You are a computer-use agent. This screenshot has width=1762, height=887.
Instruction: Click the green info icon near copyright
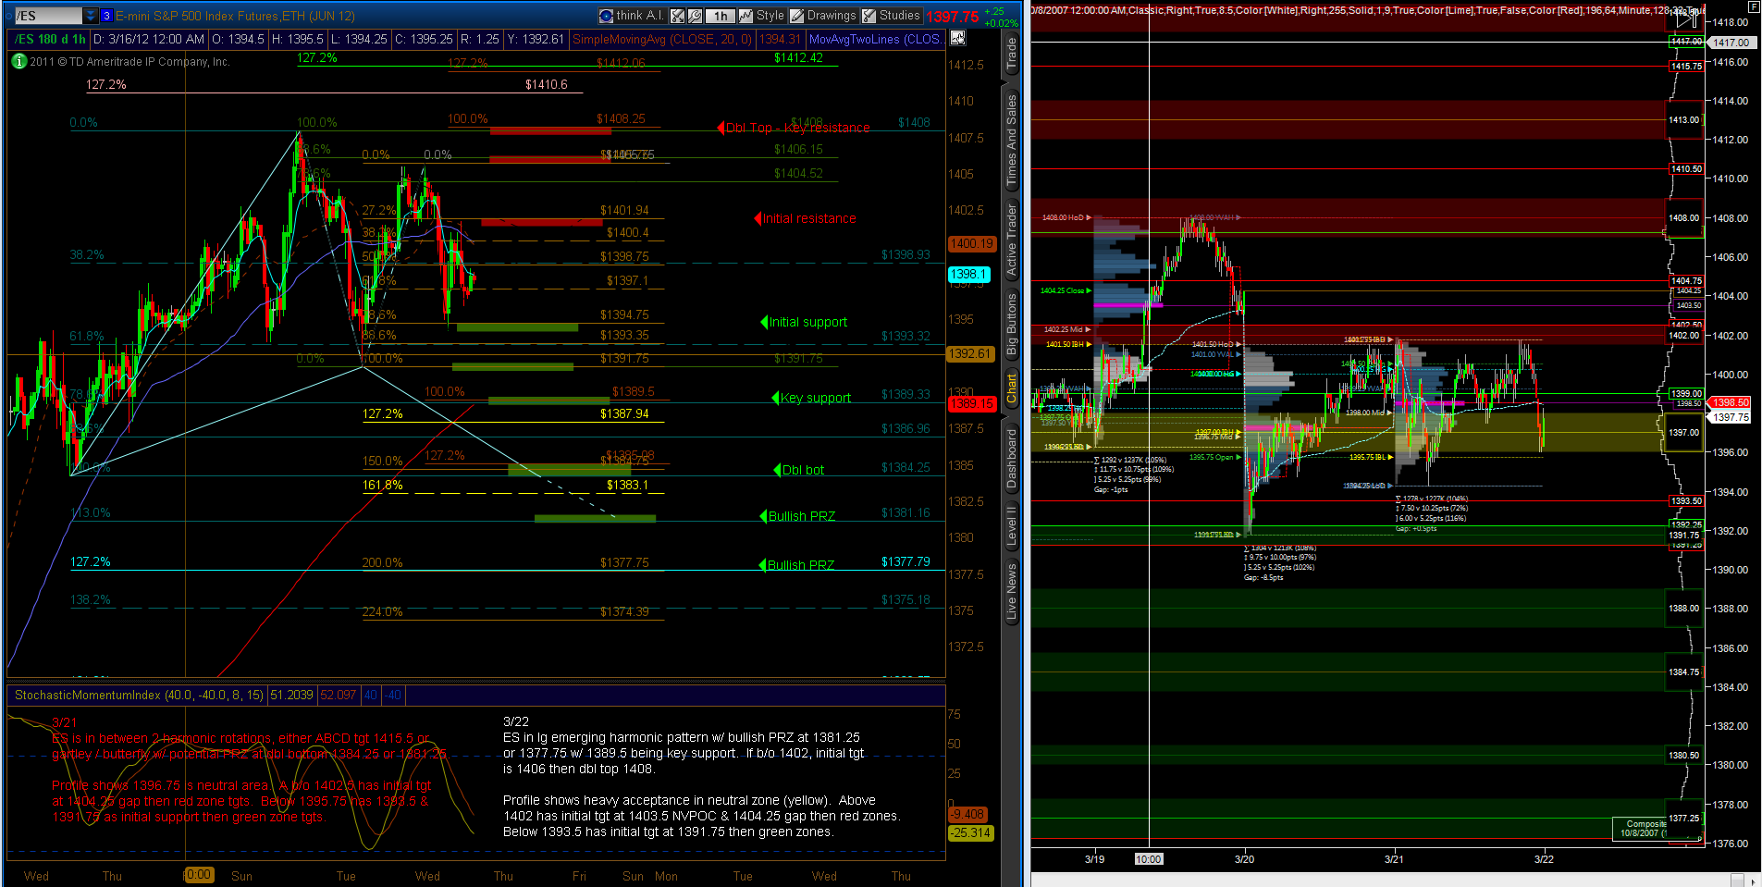tap(18, 61)
